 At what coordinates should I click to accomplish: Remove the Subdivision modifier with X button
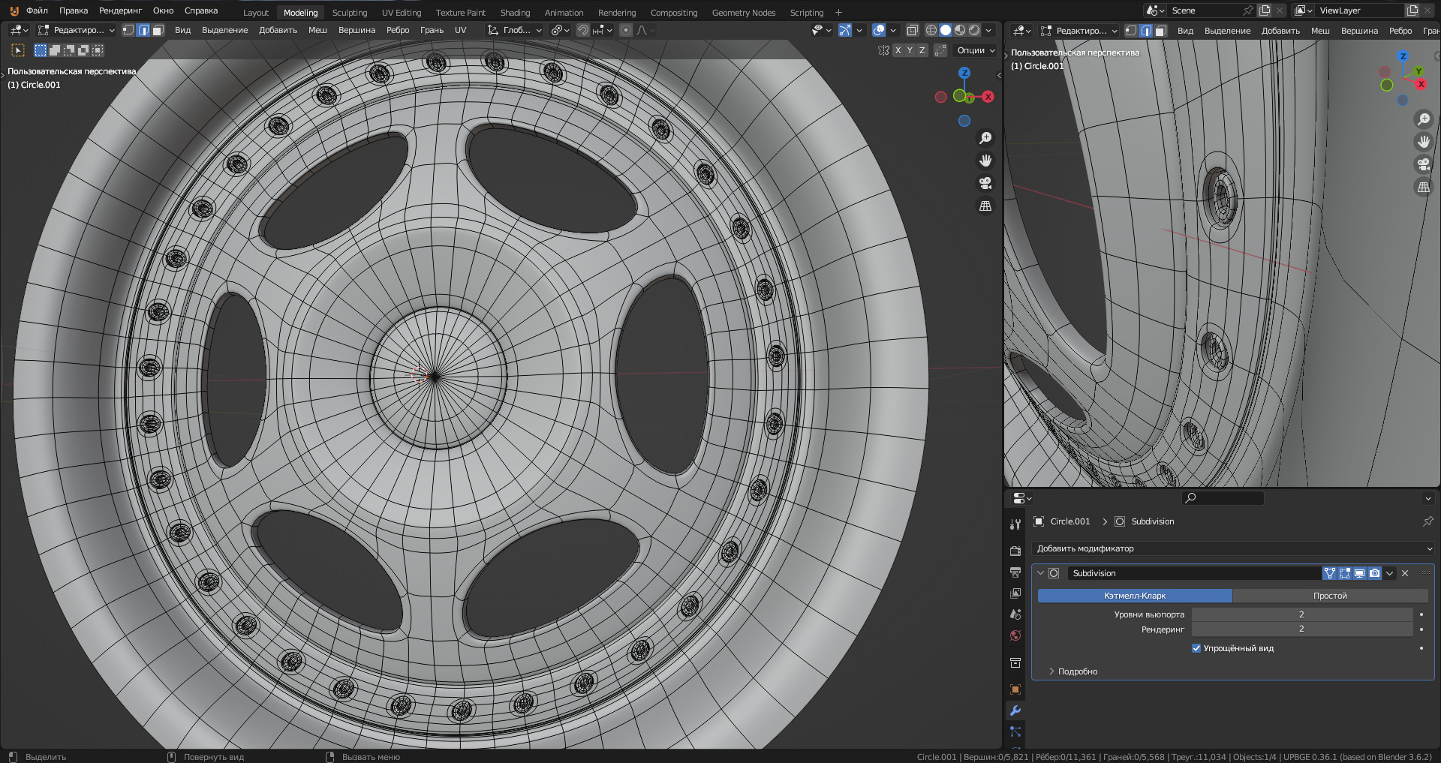point(1405,573)
